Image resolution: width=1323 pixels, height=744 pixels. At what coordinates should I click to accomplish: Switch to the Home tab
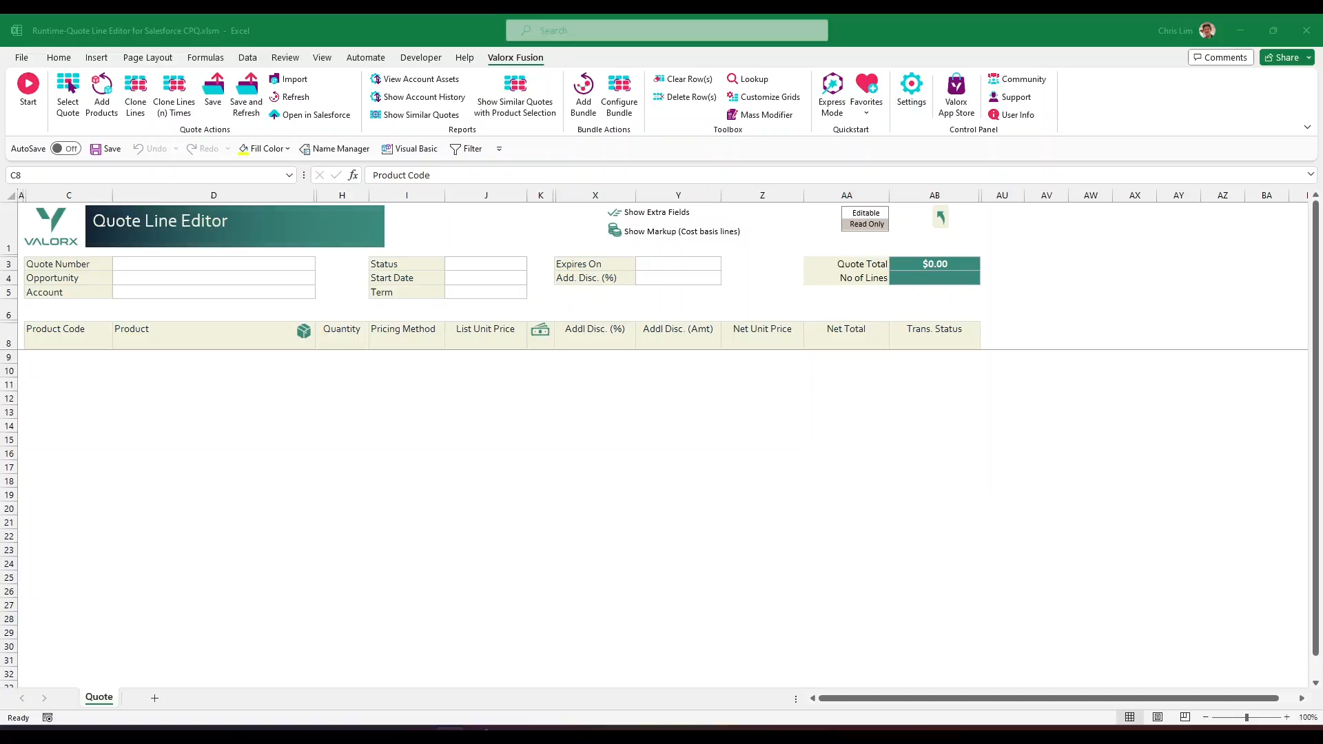(59, 57)
